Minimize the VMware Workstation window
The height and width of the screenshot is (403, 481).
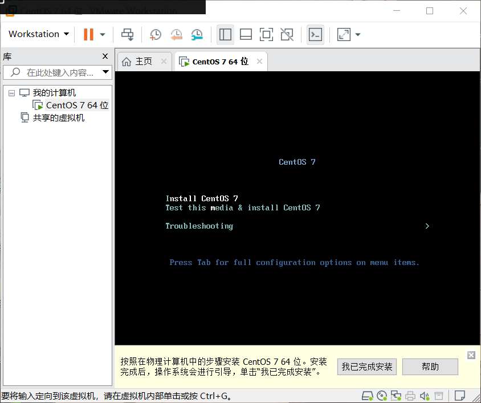click(397, 11)
